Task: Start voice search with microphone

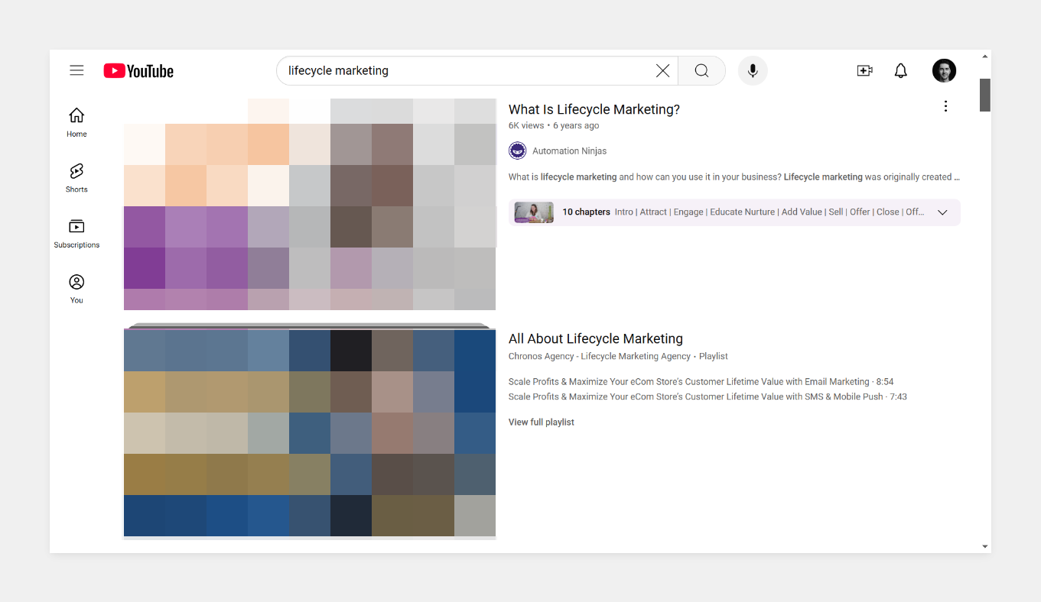Action: tap(753, 71)
